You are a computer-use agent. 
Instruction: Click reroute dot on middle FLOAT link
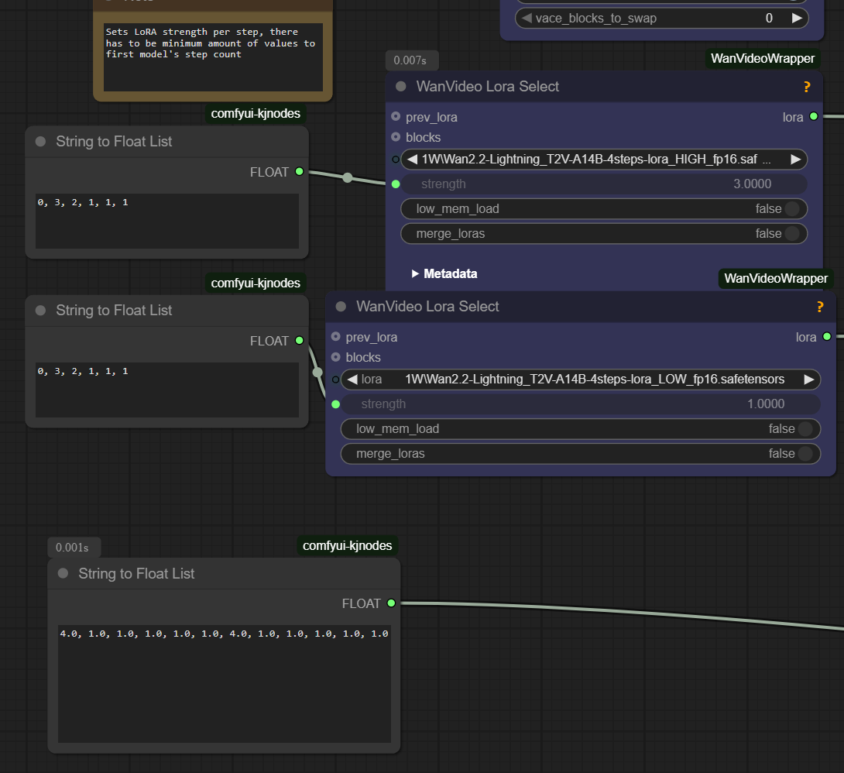317,373
